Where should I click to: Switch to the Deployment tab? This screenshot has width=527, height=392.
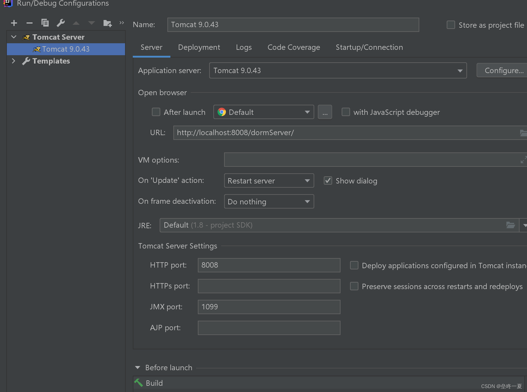pyautogui.click(x=199, y=47)
